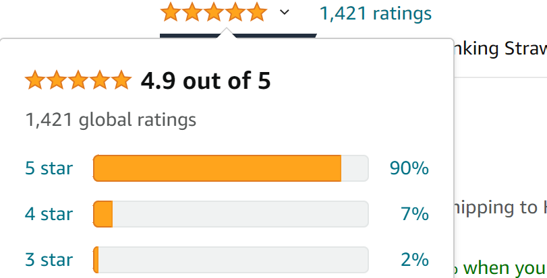
Task: Open the 1,421 ratings link
Action: click(376, 13)
